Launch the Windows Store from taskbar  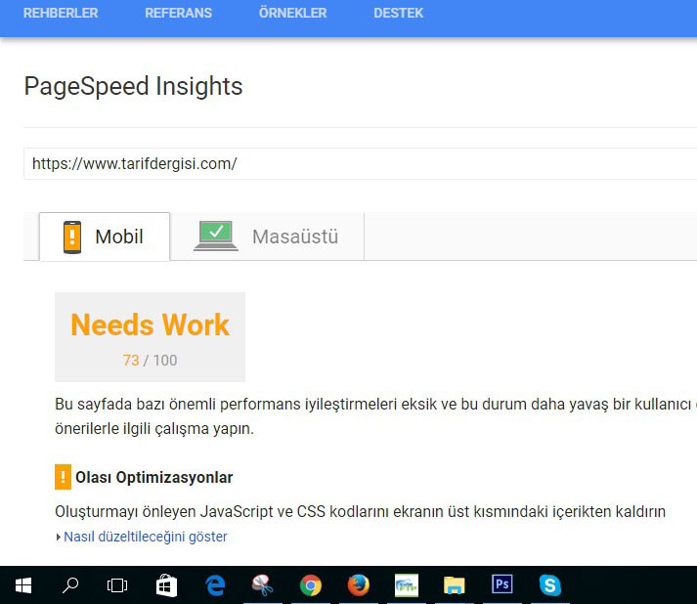[167, 585]
